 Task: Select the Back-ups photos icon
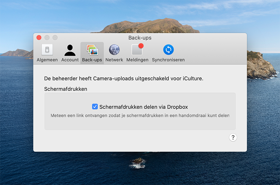(x=92, y=50)
